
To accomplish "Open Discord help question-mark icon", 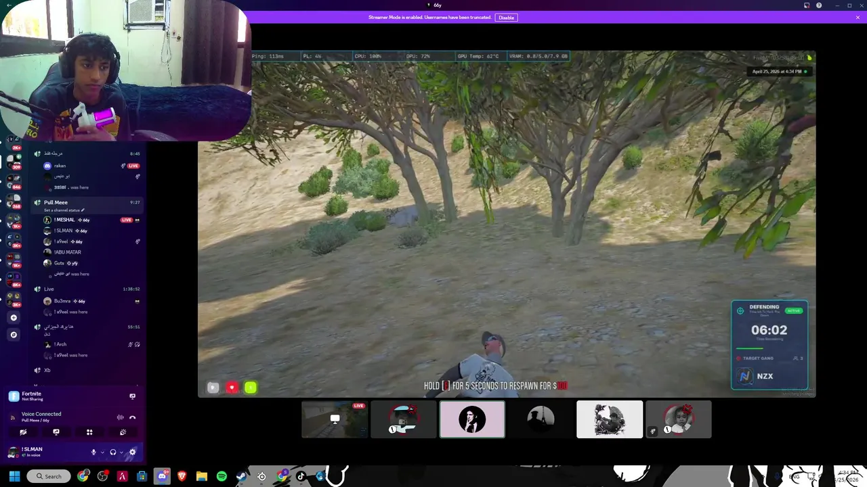I will 819,5.
